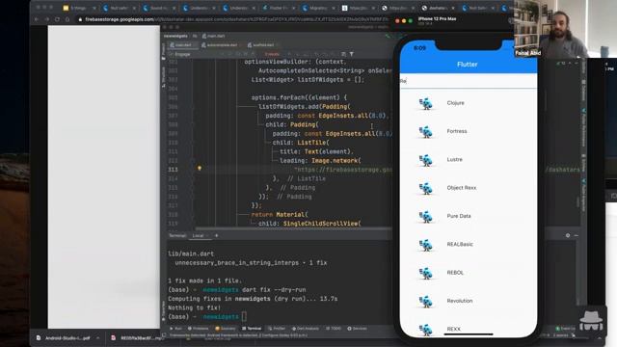Click the browser home icon
Image resolution: width=617 pixels, height=347 pixels.
pyautogui.click(x=67, y=19)
